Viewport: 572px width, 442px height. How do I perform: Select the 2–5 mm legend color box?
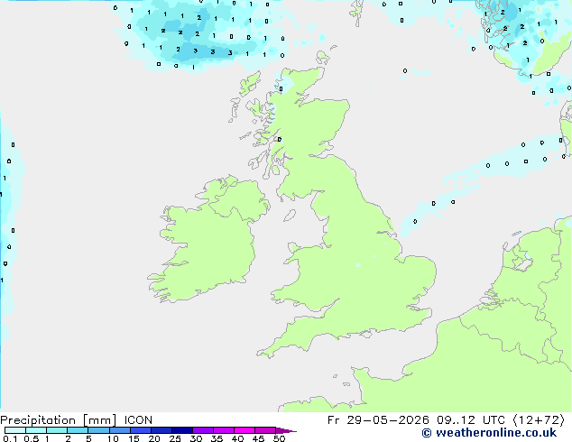(x=78, y=430)
